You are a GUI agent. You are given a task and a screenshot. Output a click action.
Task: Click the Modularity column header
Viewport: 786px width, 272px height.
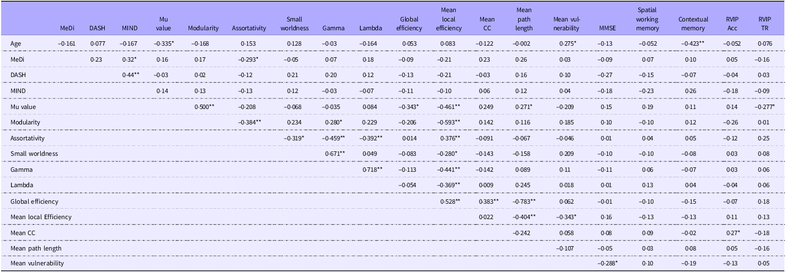coord(203,26)
